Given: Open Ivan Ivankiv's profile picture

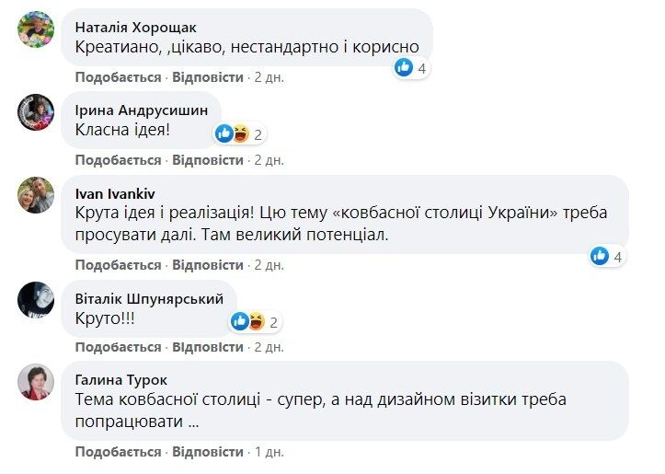Looking at the screenshot, I should (37, 194).
